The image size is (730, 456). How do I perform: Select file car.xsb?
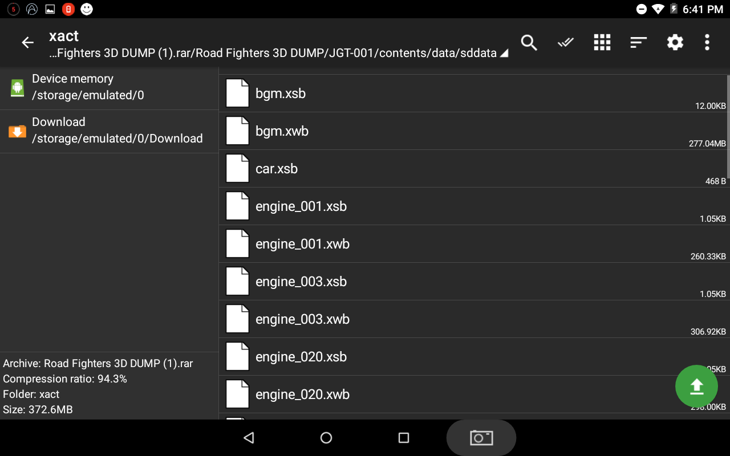(x=473, y=169)
